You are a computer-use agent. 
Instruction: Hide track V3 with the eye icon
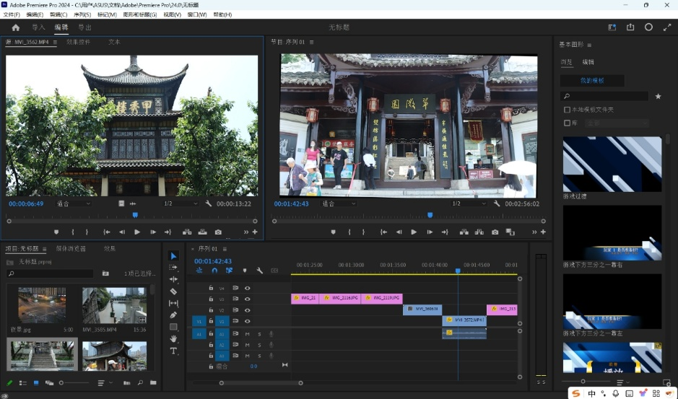(x=247, y=299)
